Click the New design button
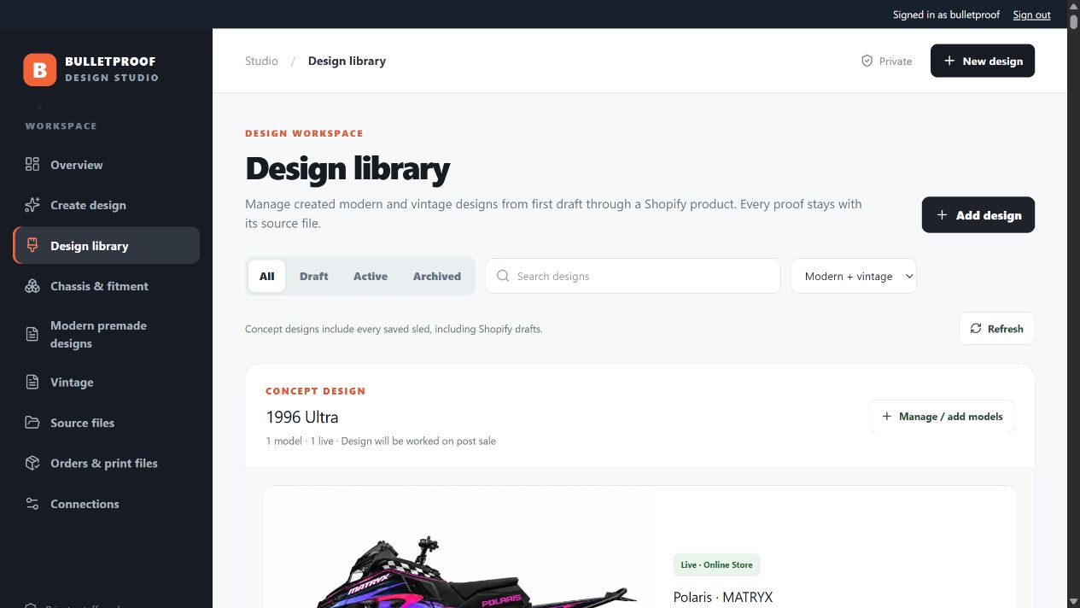 pyautogui.click(x=983, y=61)
